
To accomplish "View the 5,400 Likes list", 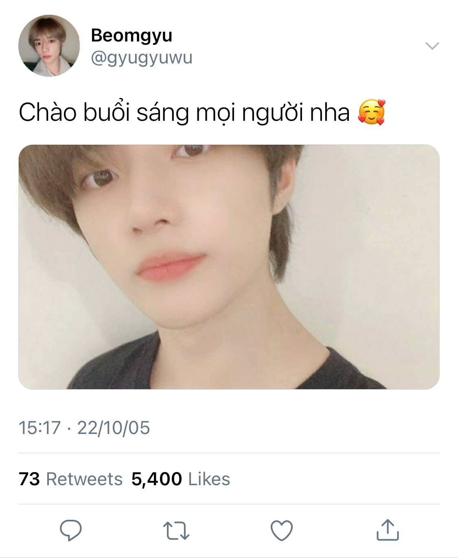I will click(x=181, y=479).
